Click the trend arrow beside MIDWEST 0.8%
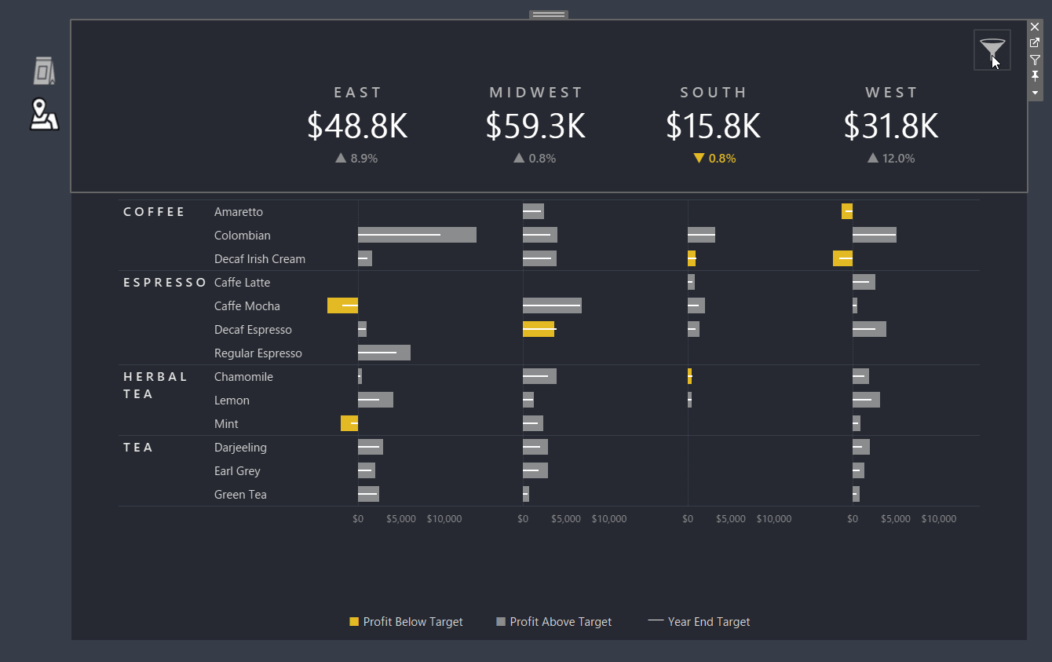This screenshot has width=1052, height=662. click(518, 158)
